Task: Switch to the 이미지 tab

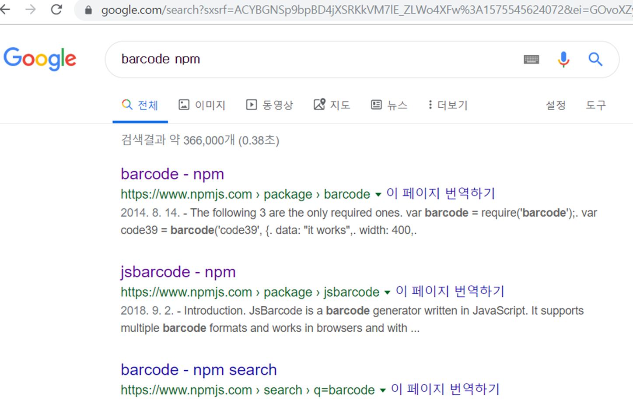Action: (202, 105)
